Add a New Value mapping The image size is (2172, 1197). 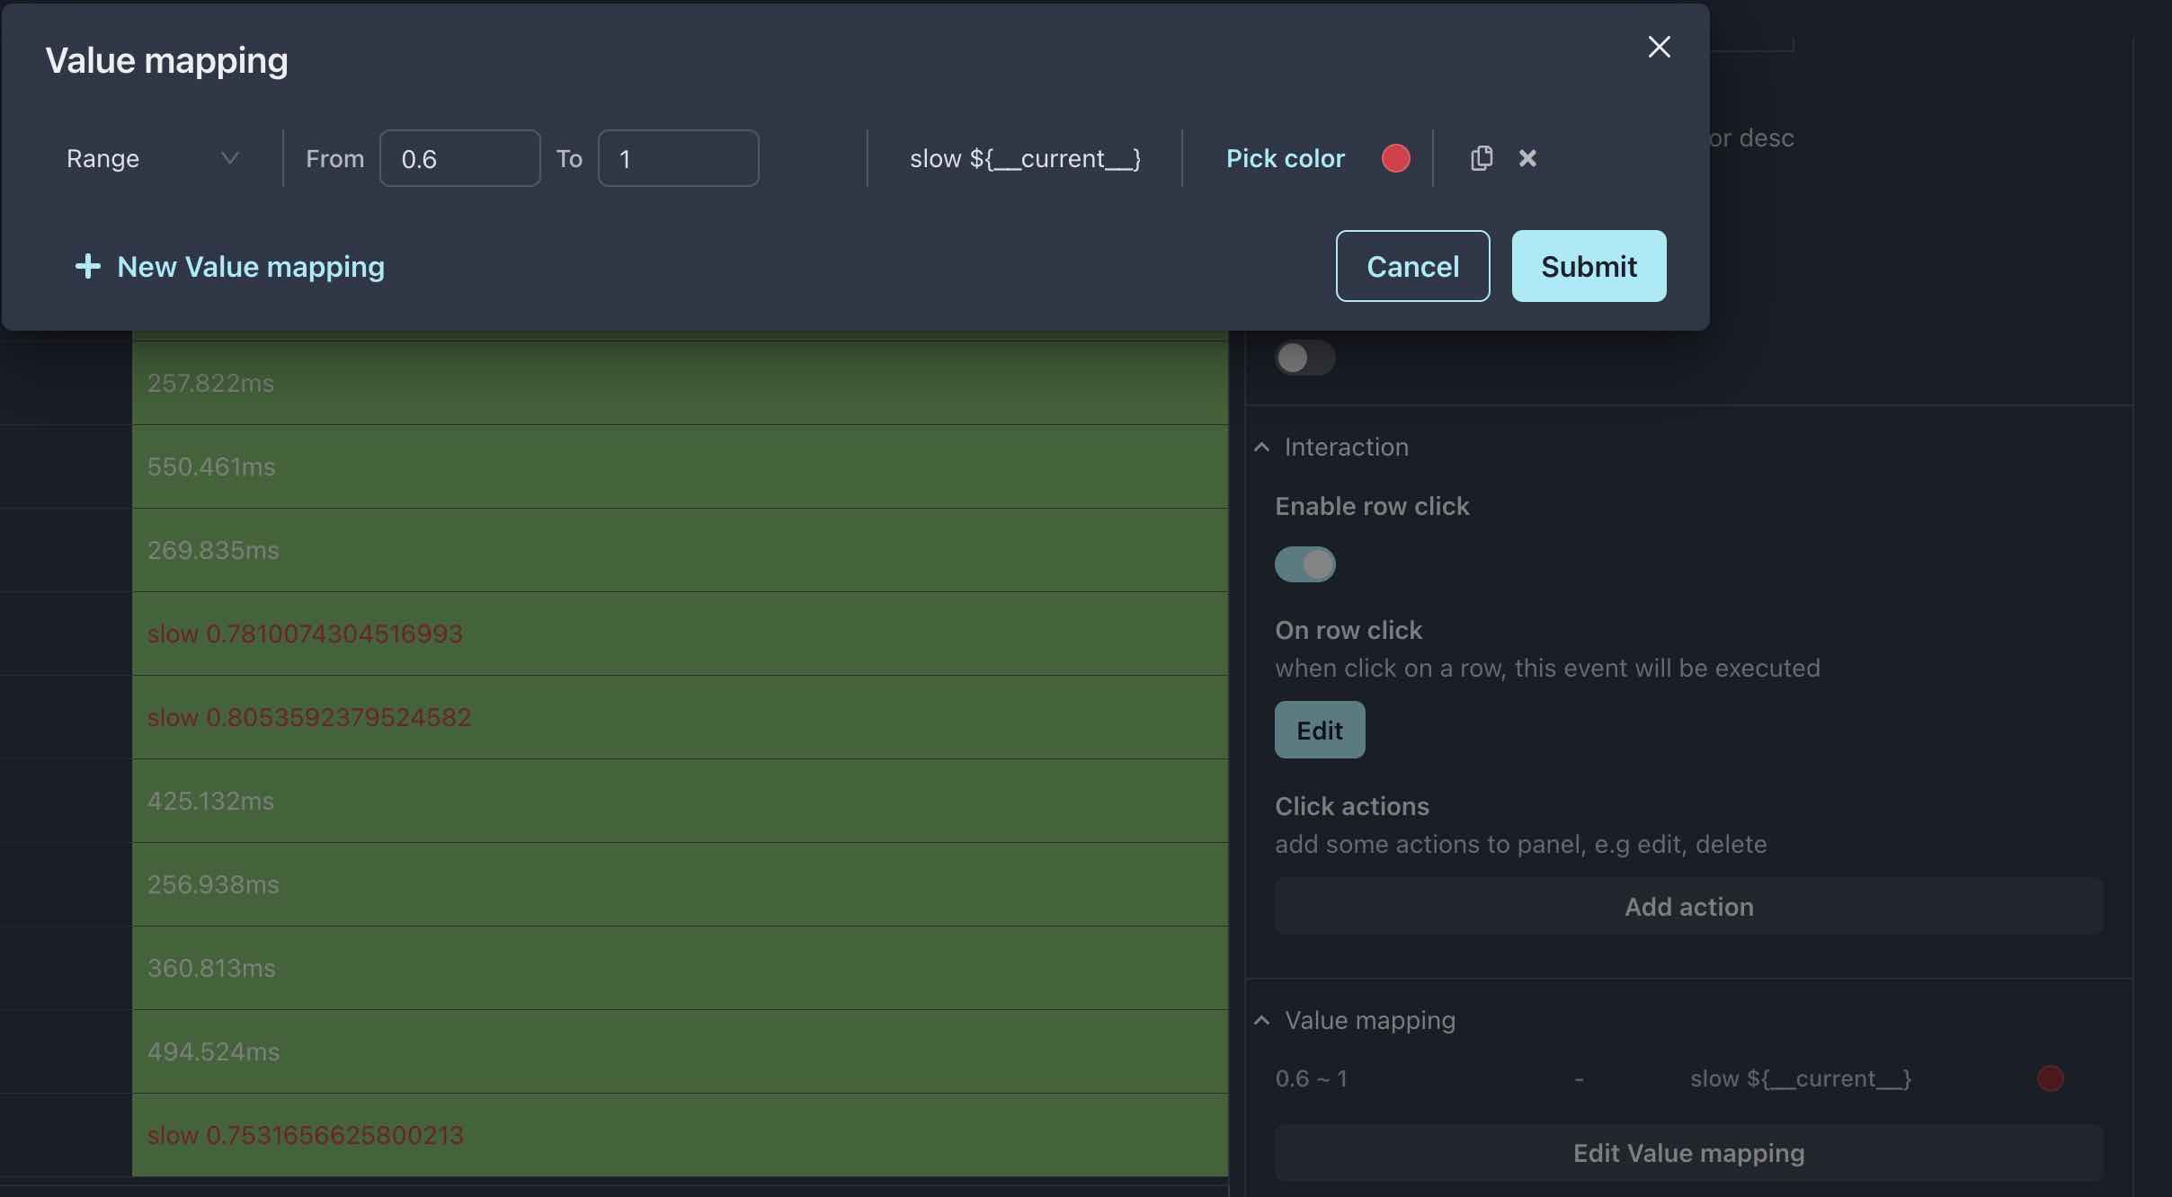[x=229, y=266]
